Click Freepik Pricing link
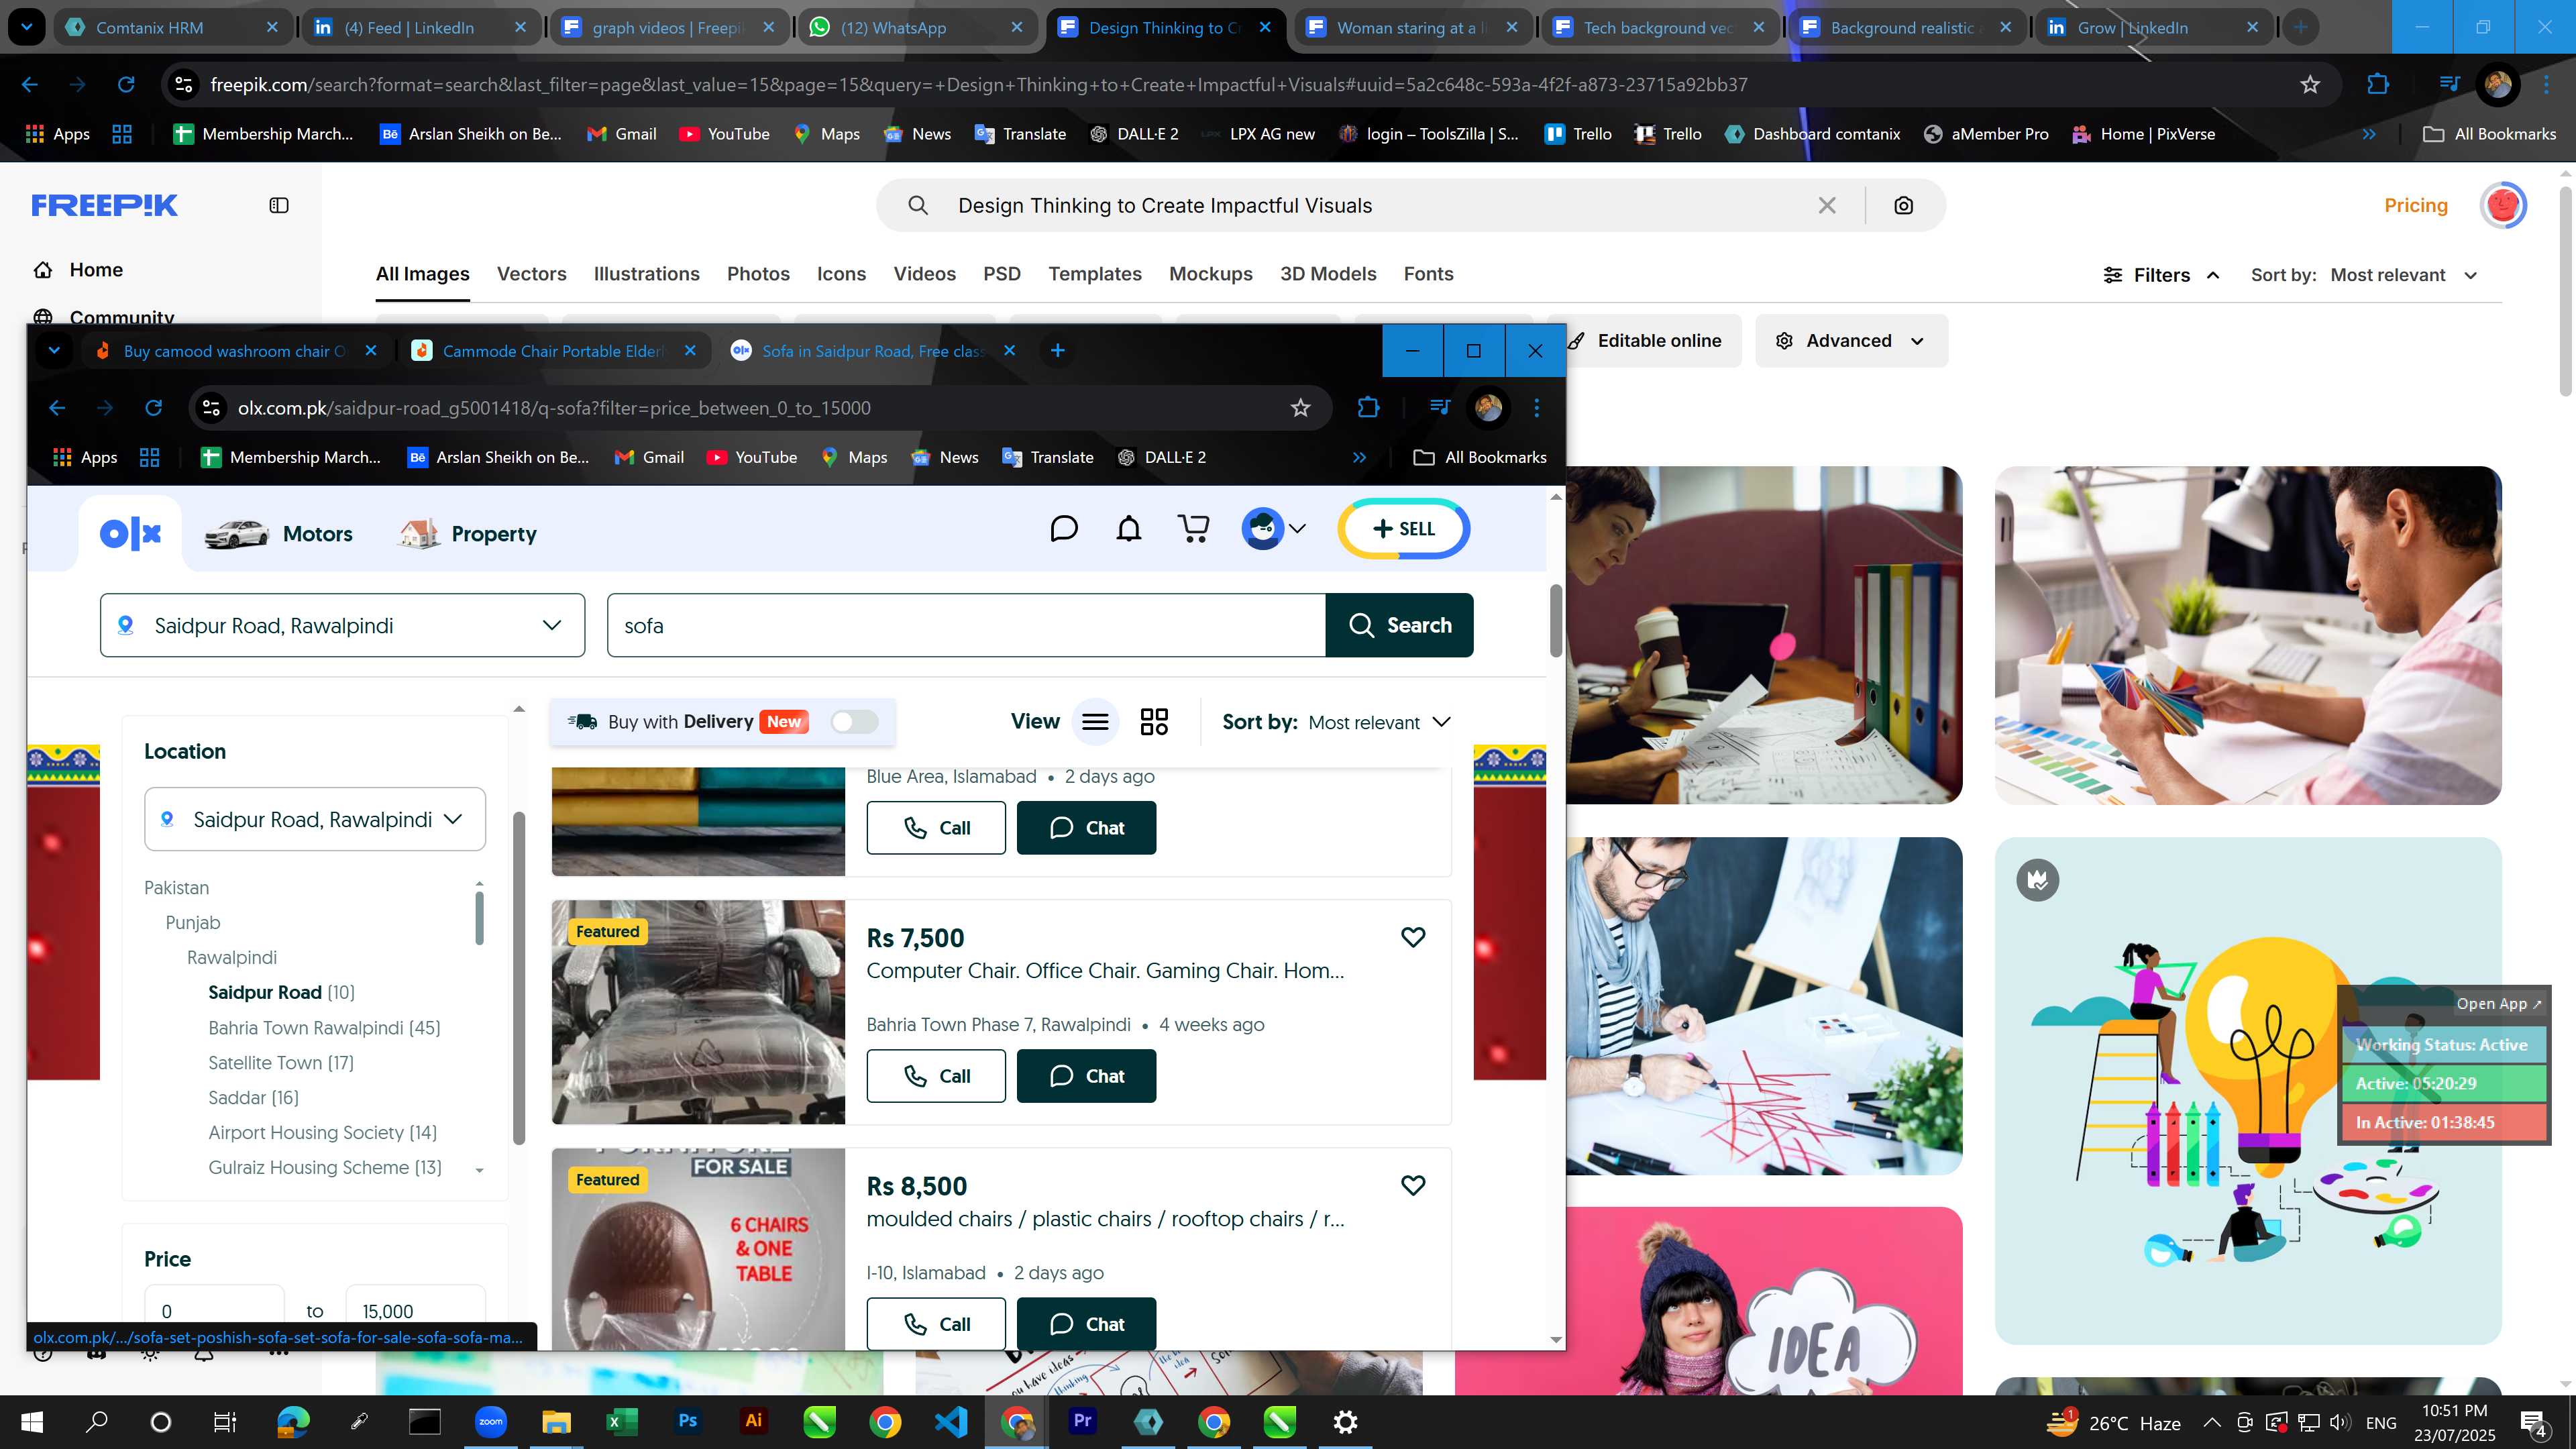Screen dimensions: 2576x1449 coord(2416,205)
